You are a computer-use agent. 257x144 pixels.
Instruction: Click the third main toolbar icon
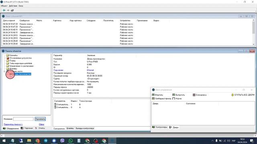tap(12, 10)
